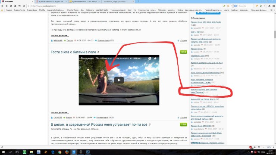Click zoom out minus in status bar

pos(263,147)
